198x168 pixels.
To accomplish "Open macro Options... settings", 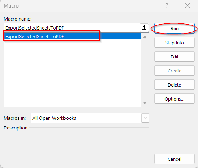I will coord(175,99).
